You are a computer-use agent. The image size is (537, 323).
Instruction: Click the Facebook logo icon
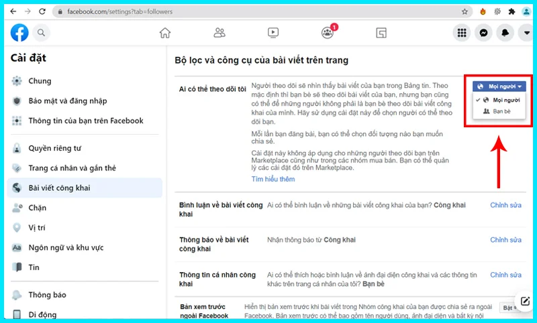click(x=19, y=33)
